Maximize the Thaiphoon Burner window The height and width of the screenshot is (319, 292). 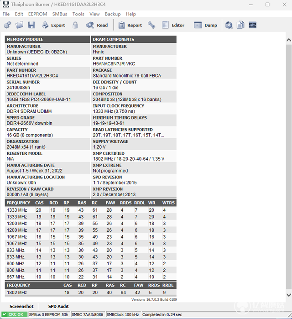(x=267, y=5)
